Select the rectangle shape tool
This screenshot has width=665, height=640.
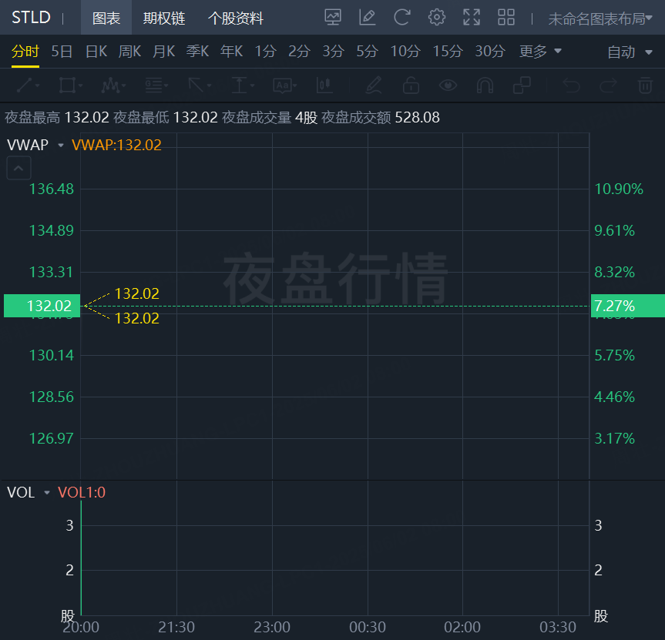click(67, 85)
